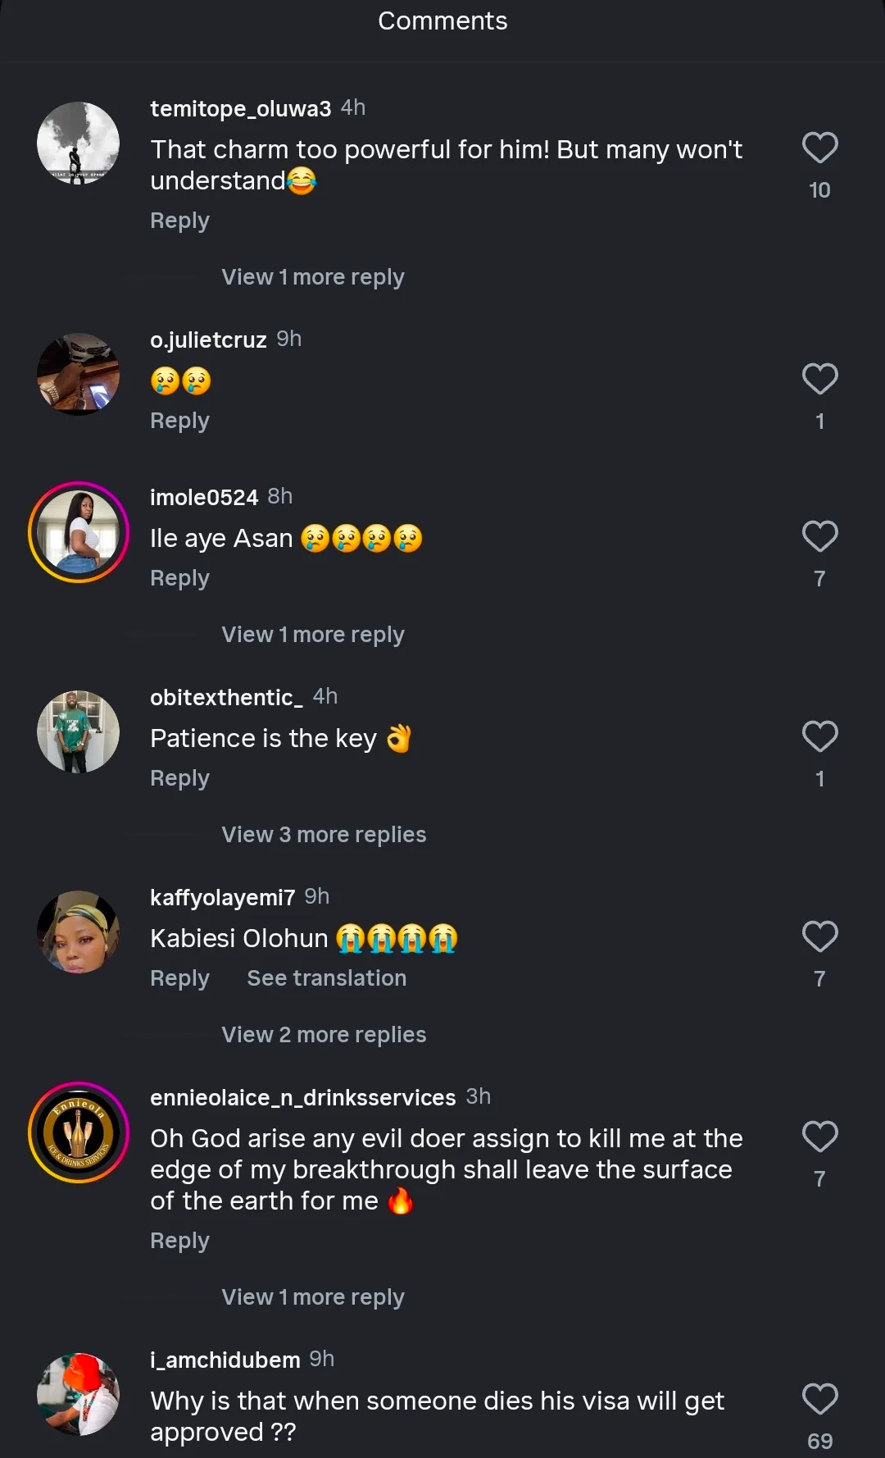Open temitope_oluwa3's profile picture
Image resolution: width=885 pixels, height=1458 pixels.
click(79, 144)
